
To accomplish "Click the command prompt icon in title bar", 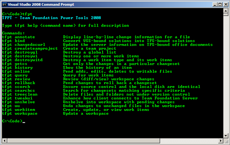I will 4,4.
